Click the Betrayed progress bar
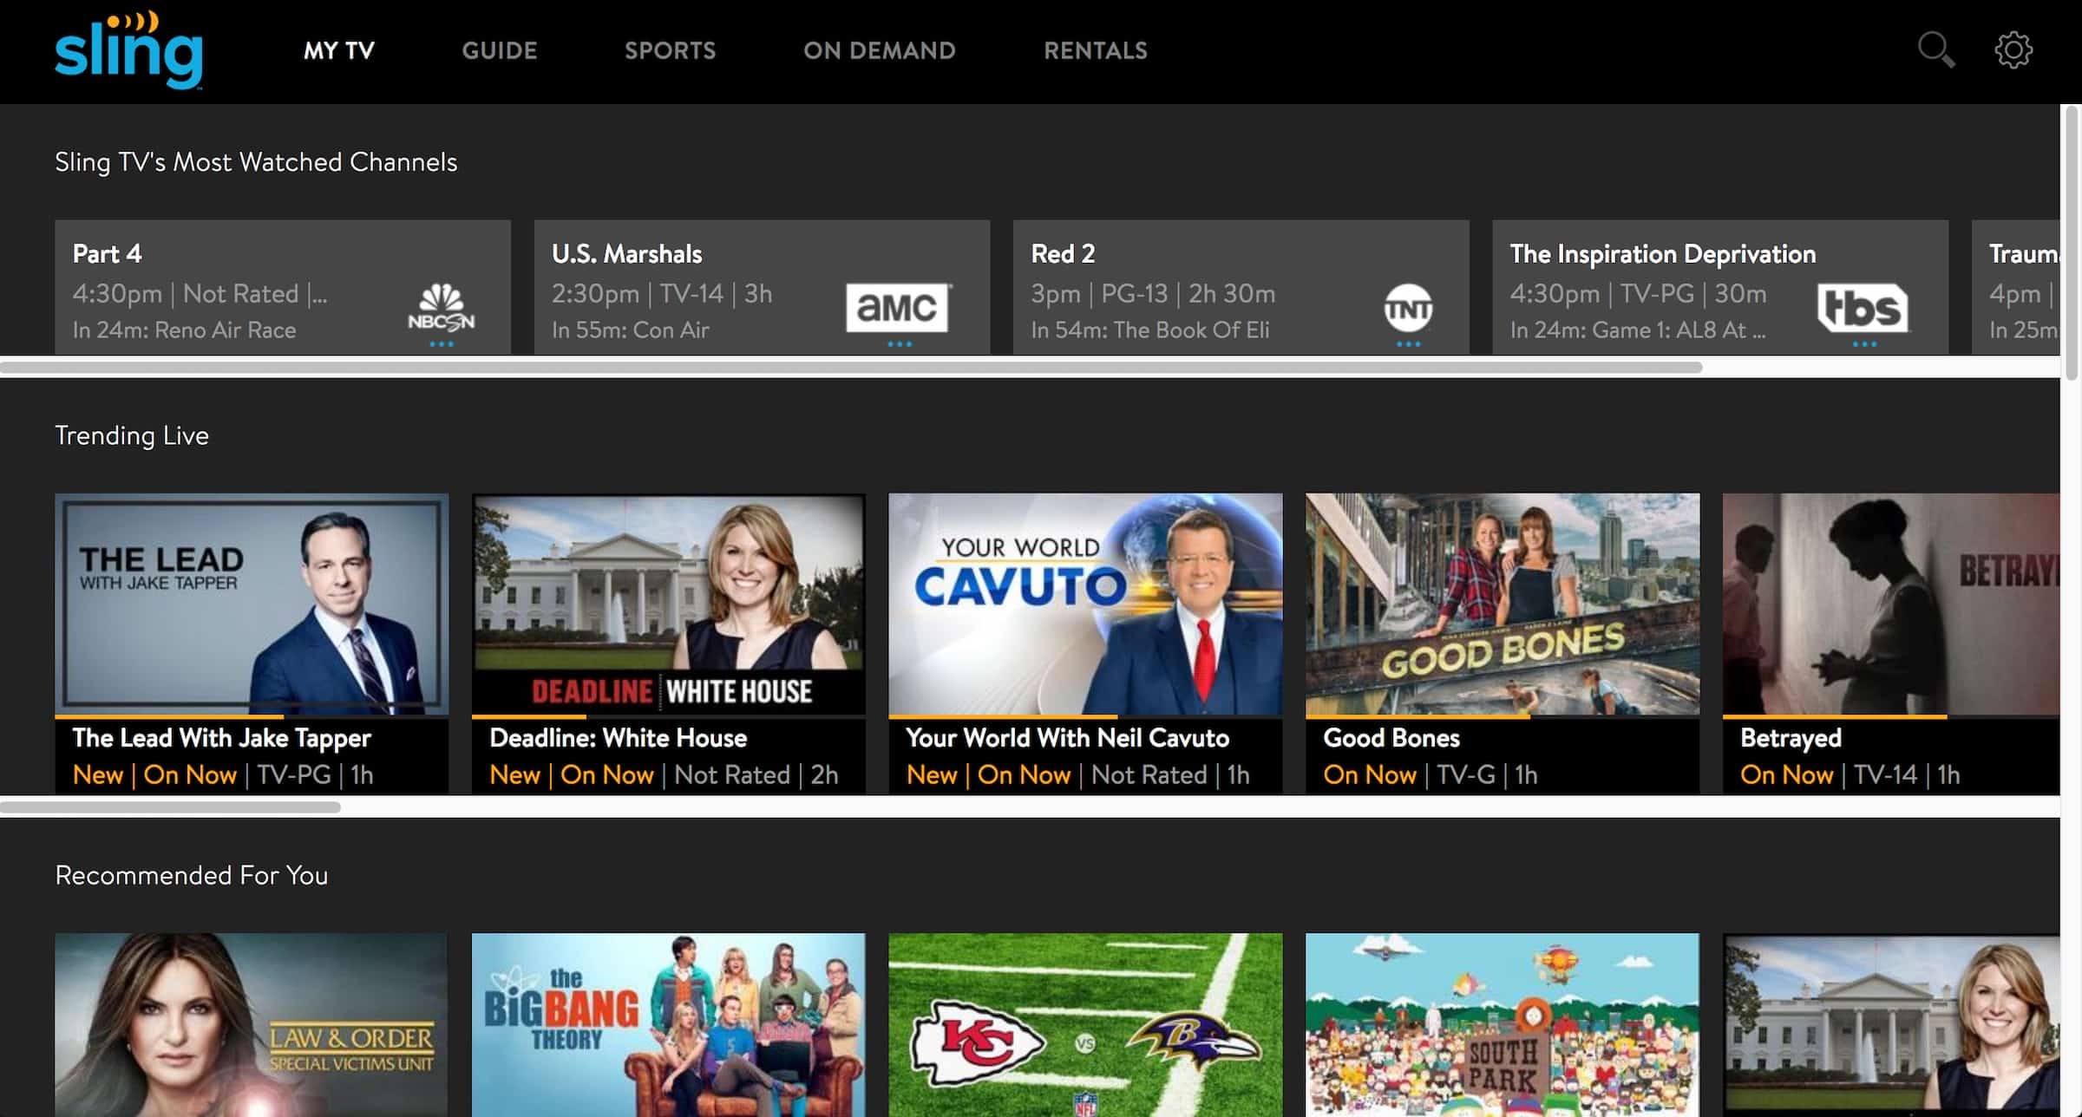Viewport: 2082px width, 1117px height. click(x=1891, y=716)
